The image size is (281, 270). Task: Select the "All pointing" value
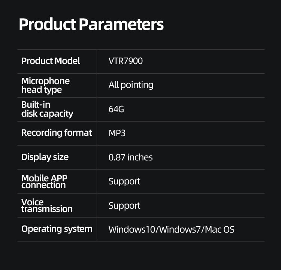pyautogui.click(x=131, y=85)
